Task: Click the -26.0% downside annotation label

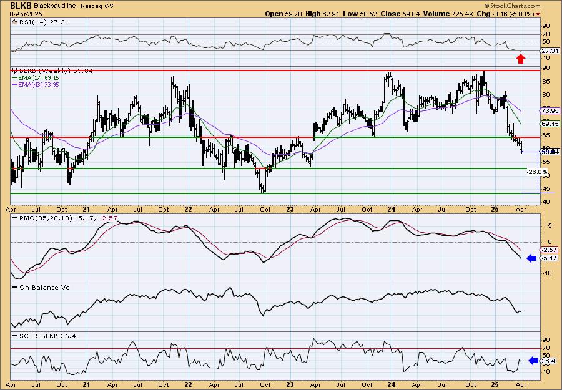Action: 537,172
